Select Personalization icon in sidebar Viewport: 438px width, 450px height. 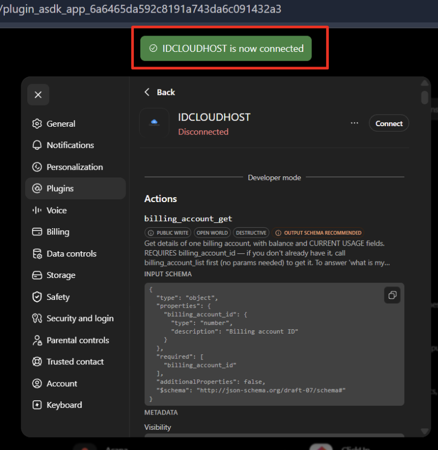[37, 167]
